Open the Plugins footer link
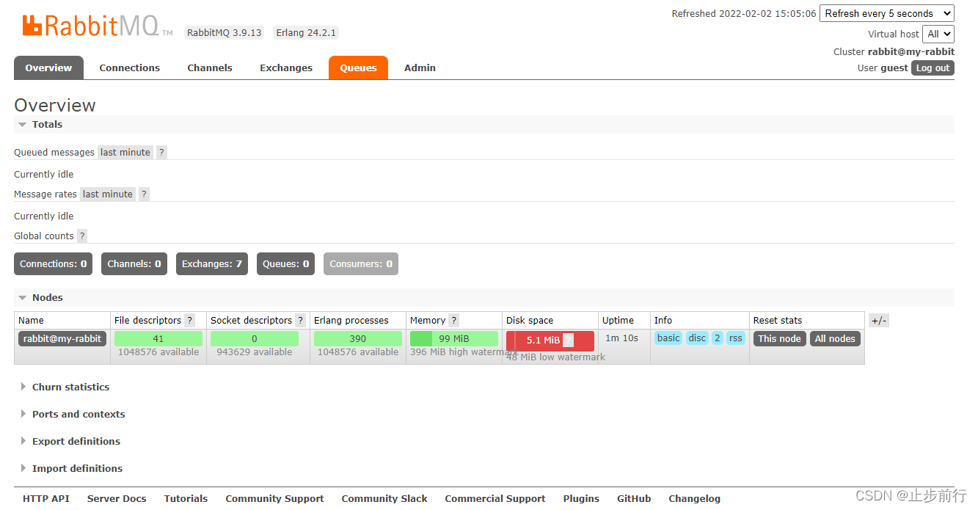Viewport: 978px width, 510px height. point(581,498)
